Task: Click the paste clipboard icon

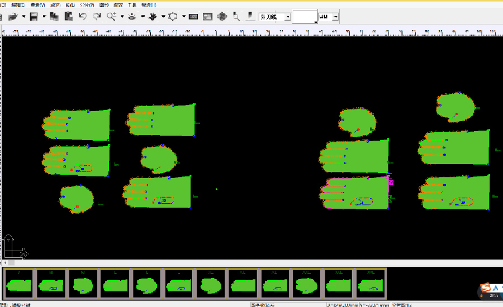Action: coord(69,17)
